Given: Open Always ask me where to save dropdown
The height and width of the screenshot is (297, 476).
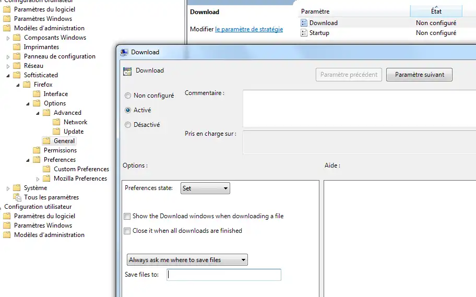Looking at the screenshot, I should pos(187,260).
